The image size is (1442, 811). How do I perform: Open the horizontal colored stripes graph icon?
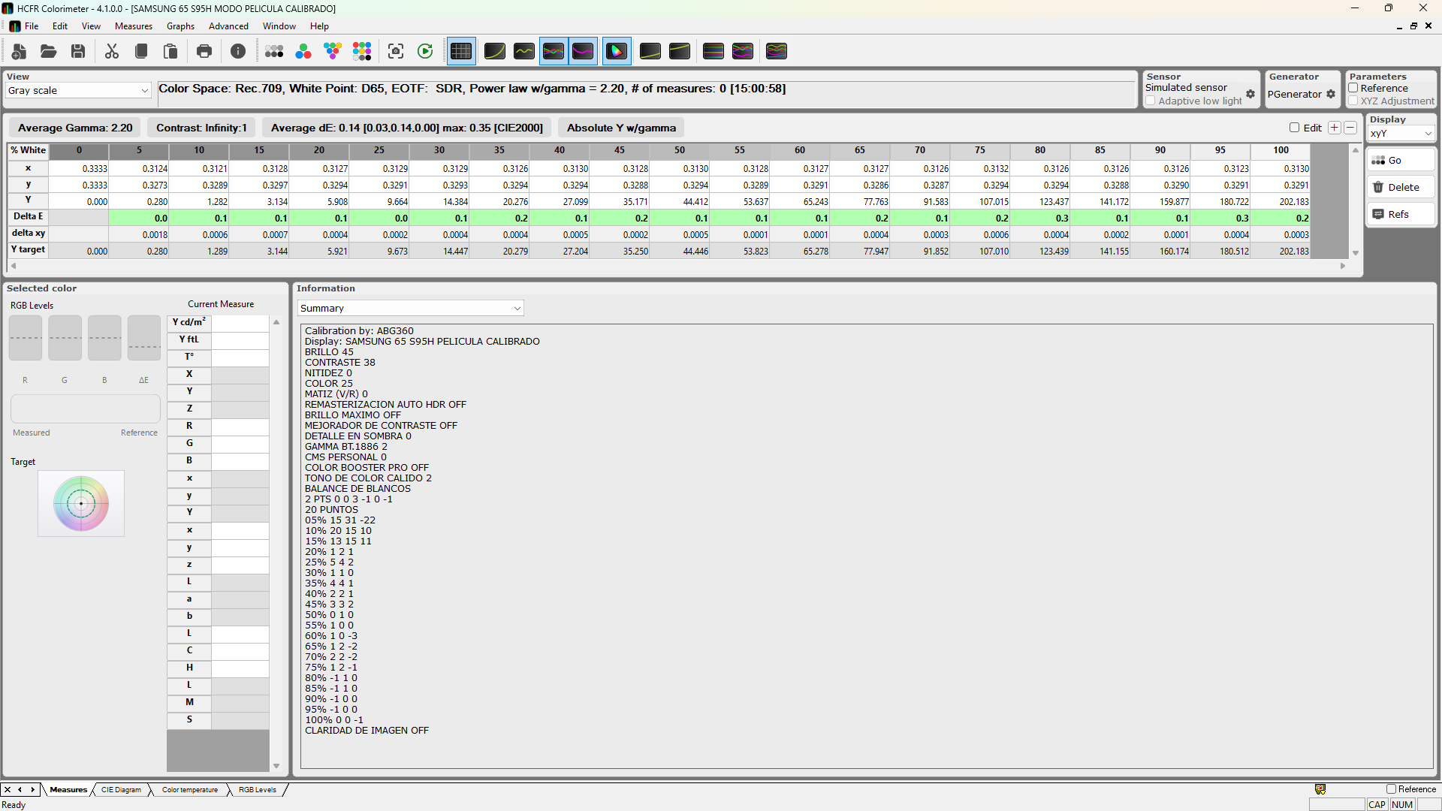(x=713, y=51)
